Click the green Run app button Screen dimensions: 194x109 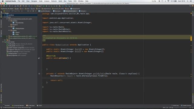coord(44,6)
